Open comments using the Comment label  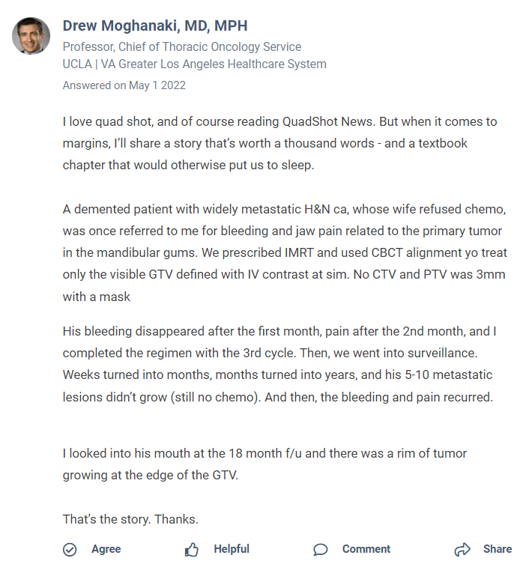click(366, 549)
